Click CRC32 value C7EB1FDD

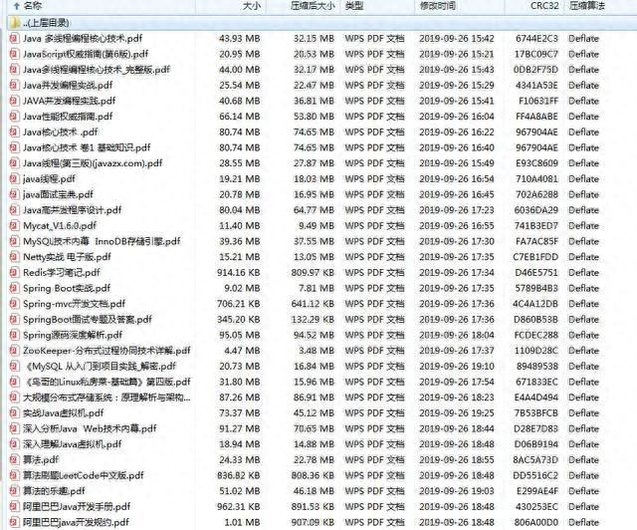[535, 257]
